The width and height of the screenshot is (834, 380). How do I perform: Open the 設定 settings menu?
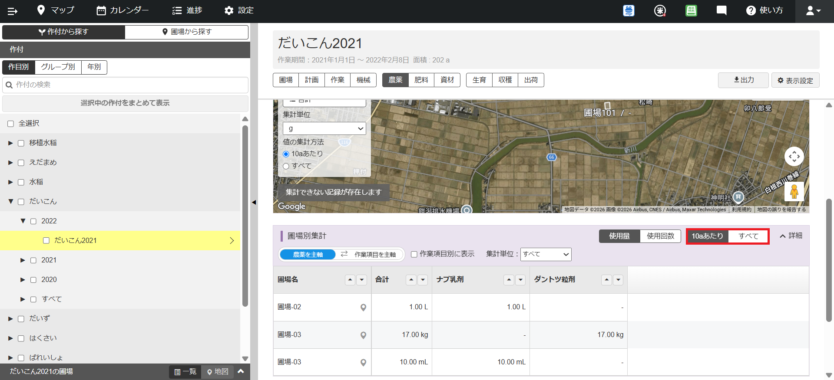(x=239, y=10)
